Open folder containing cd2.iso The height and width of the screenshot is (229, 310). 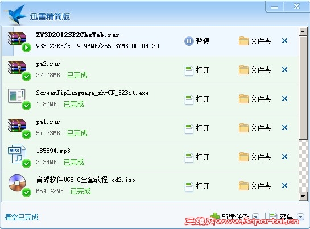click(255, 186)
